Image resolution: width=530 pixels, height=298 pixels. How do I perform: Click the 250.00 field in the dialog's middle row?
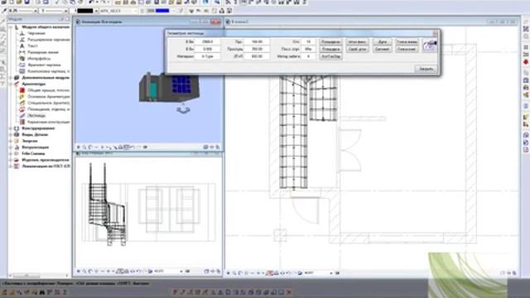257,49
